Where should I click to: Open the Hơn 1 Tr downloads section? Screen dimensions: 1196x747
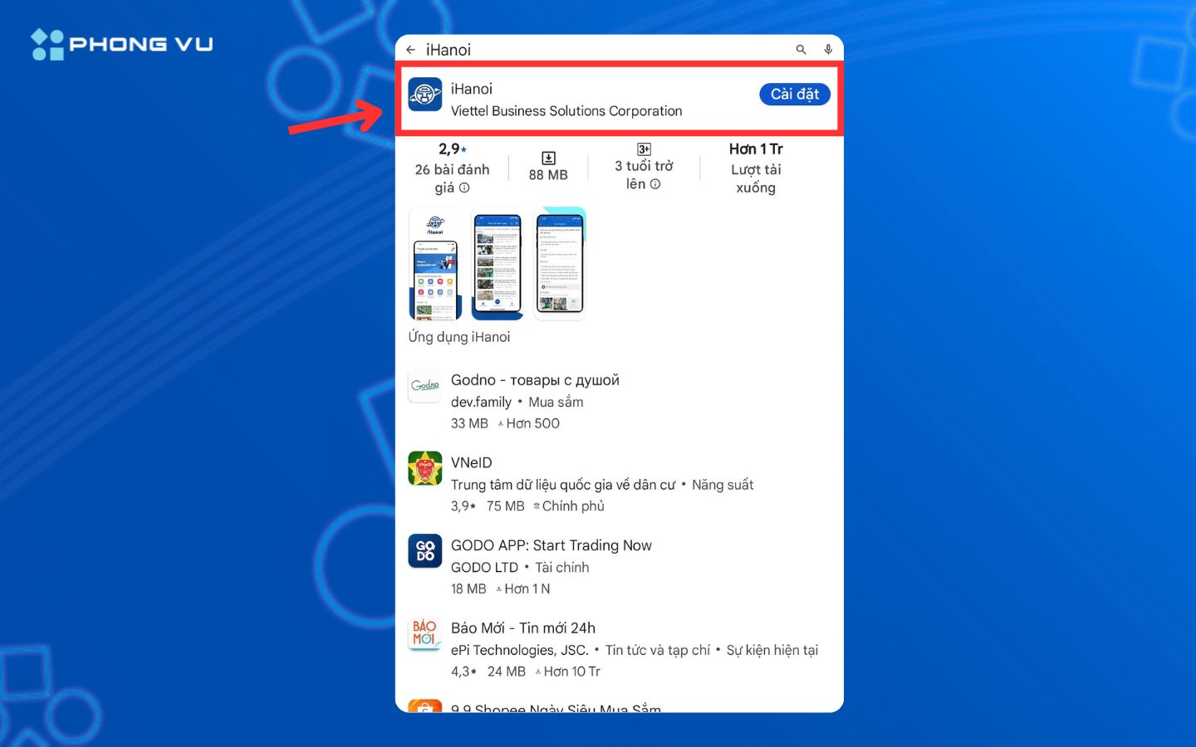(756, 168)
